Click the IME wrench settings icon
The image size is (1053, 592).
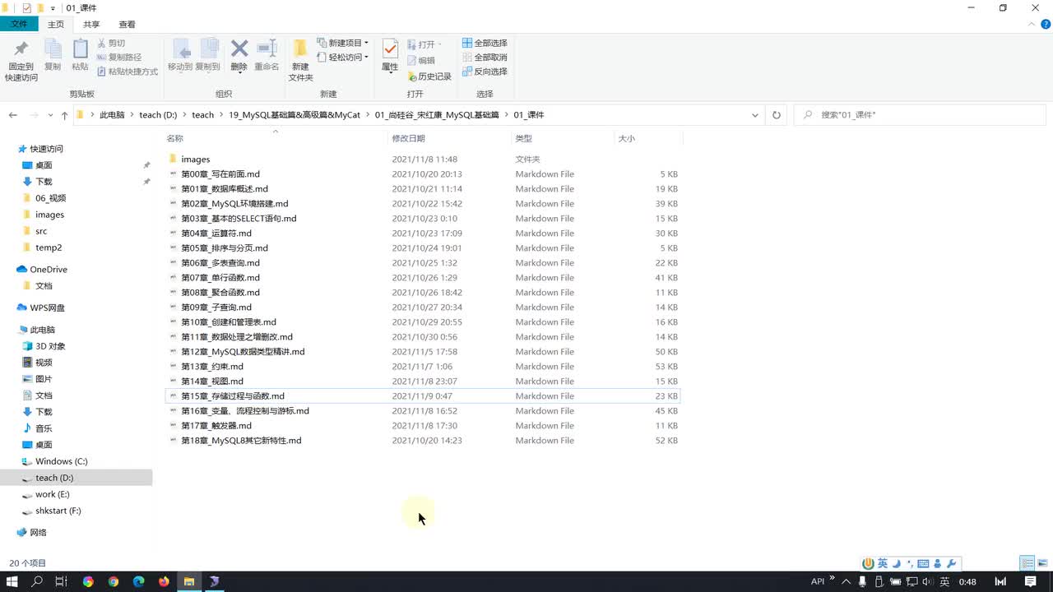[x=952, y=563]
